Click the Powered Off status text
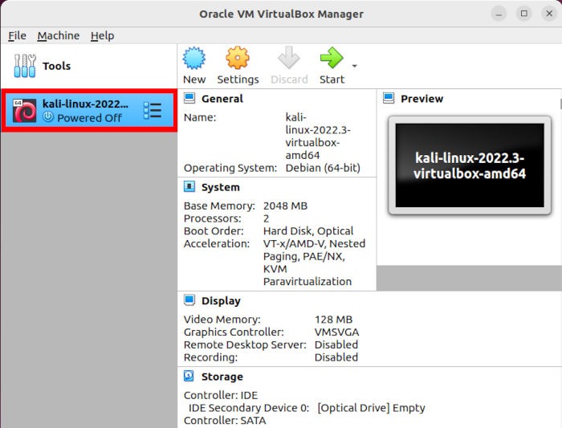Screen dimensions: 562x428 click(90, 118)
